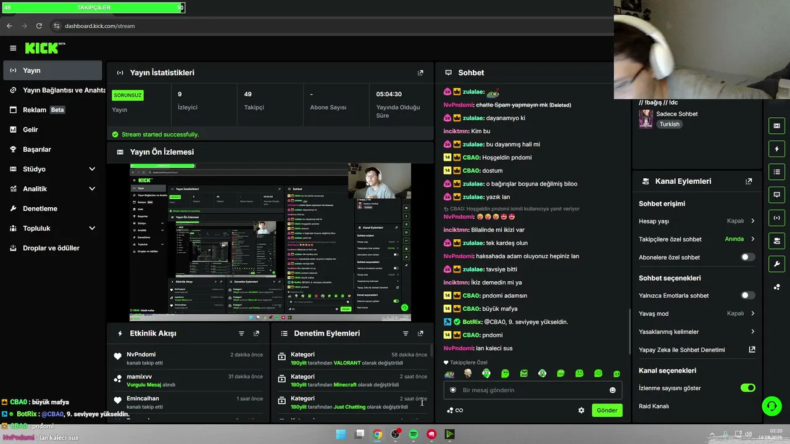Click the Just Chatting category link
Screen dimensions: 790x444
(349, 407)
